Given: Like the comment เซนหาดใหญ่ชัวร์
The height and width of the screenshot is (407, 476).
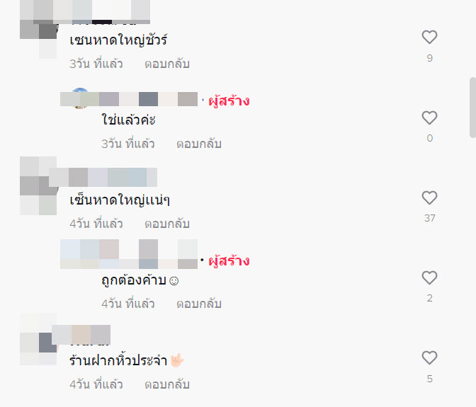Looking at the screenshot, I should pyautogui.click(x=429, y=38).
